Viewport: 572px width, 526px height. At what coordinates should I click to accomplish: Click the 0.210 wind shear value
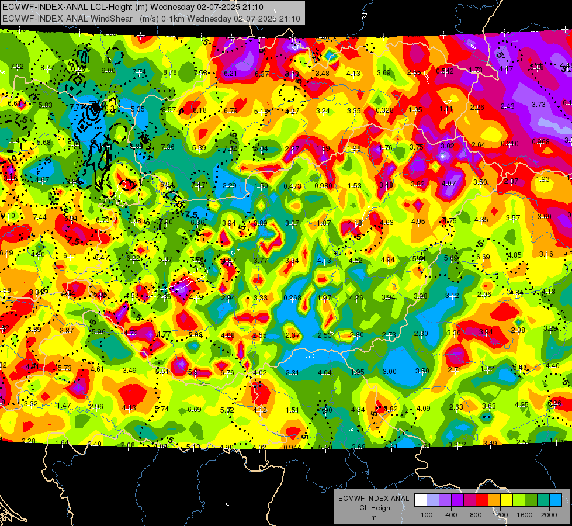[x=509, y=143]
